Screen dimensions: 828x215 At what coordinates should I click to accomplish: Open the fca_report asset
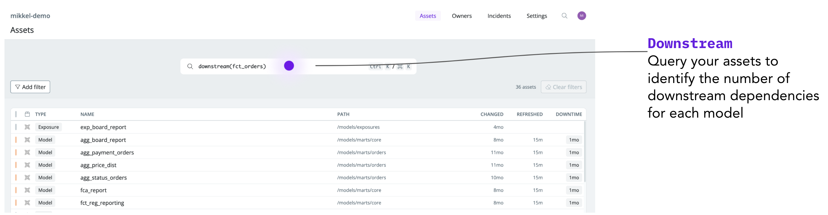[93, 190]
